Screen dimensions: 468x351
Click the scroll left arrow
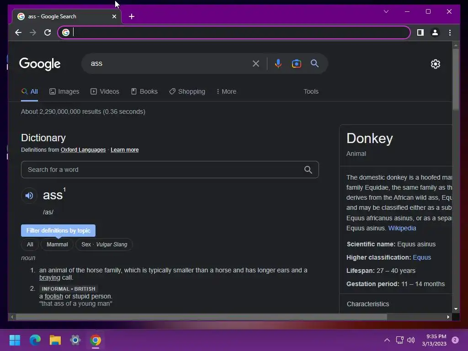(11, 317)
